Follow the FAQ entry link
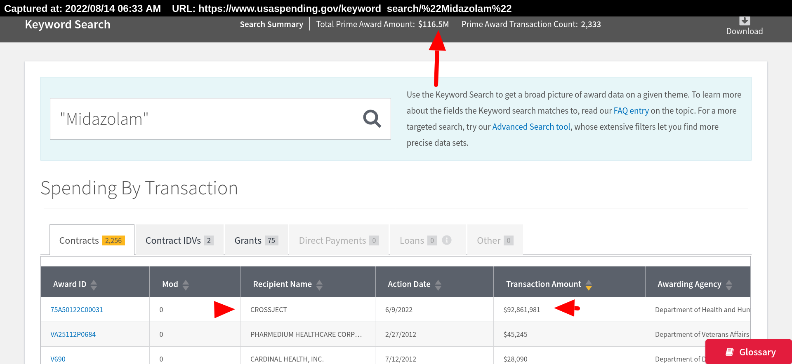This screenshot has height=364, width=792. tap(631, 111)
